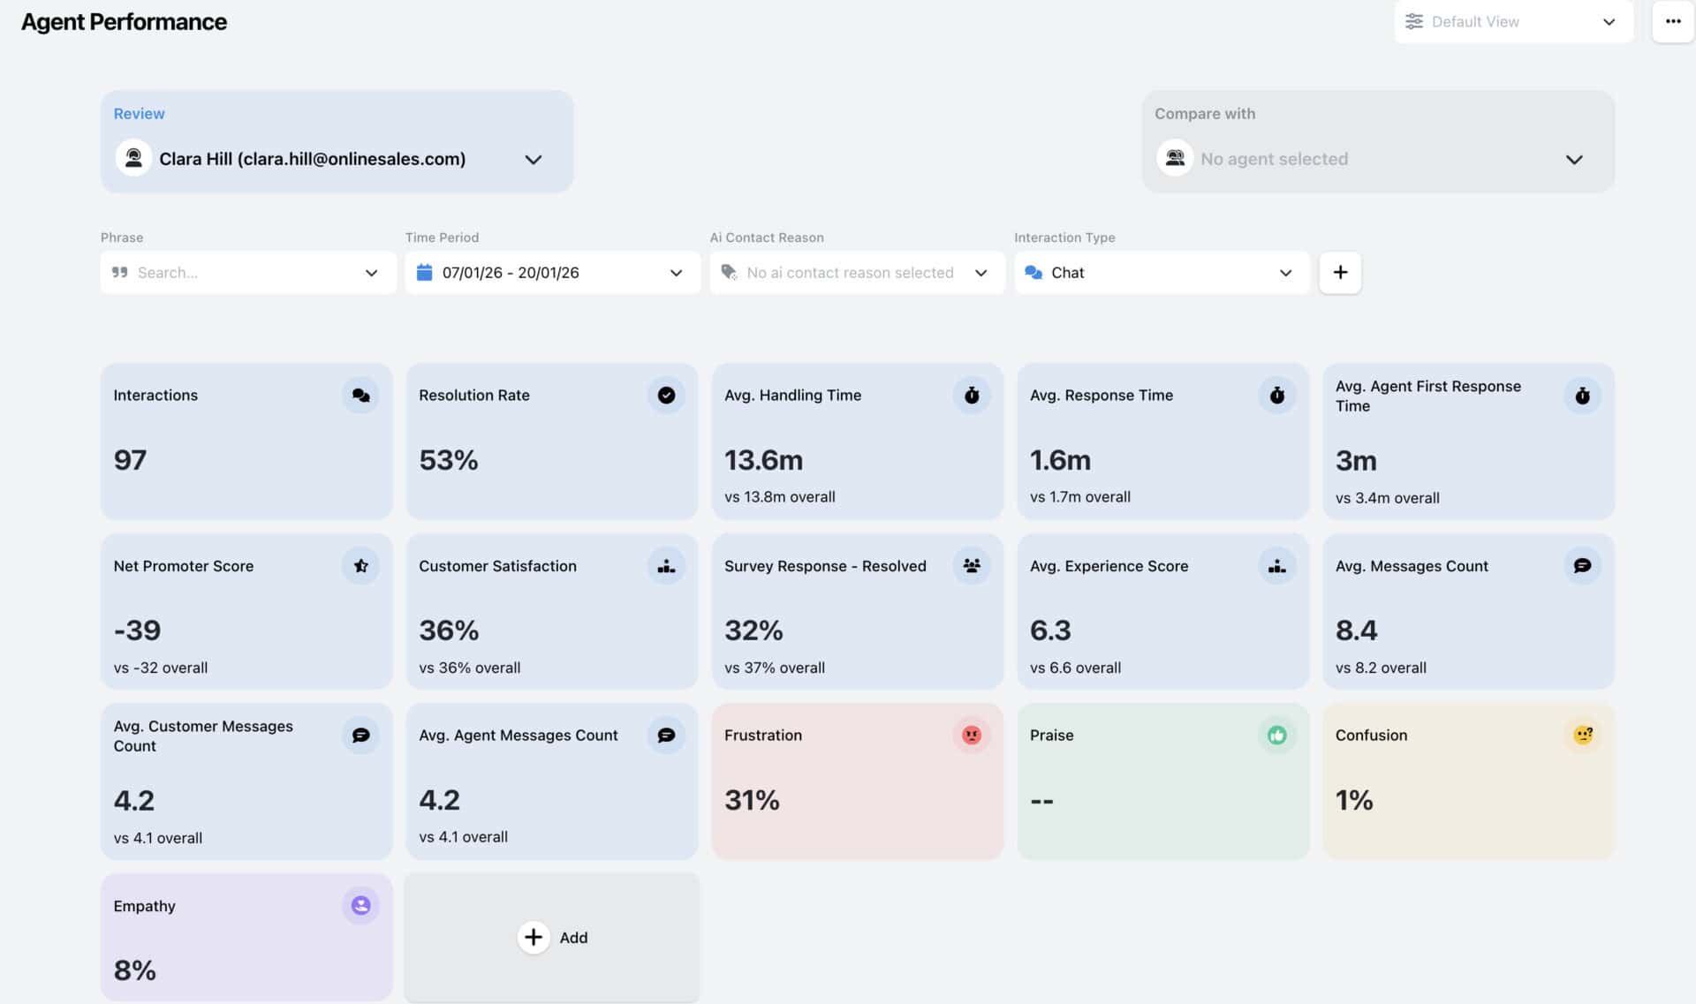Open the Interaction Type Chat dropdown
This screenshot has width=1696, height=1004.
coord(1161,273)
